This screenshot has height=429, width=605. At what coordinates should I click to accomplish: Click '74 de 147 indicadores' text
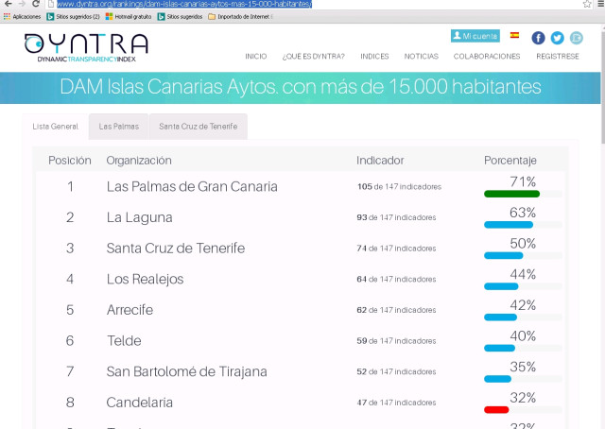coord(396,249)
